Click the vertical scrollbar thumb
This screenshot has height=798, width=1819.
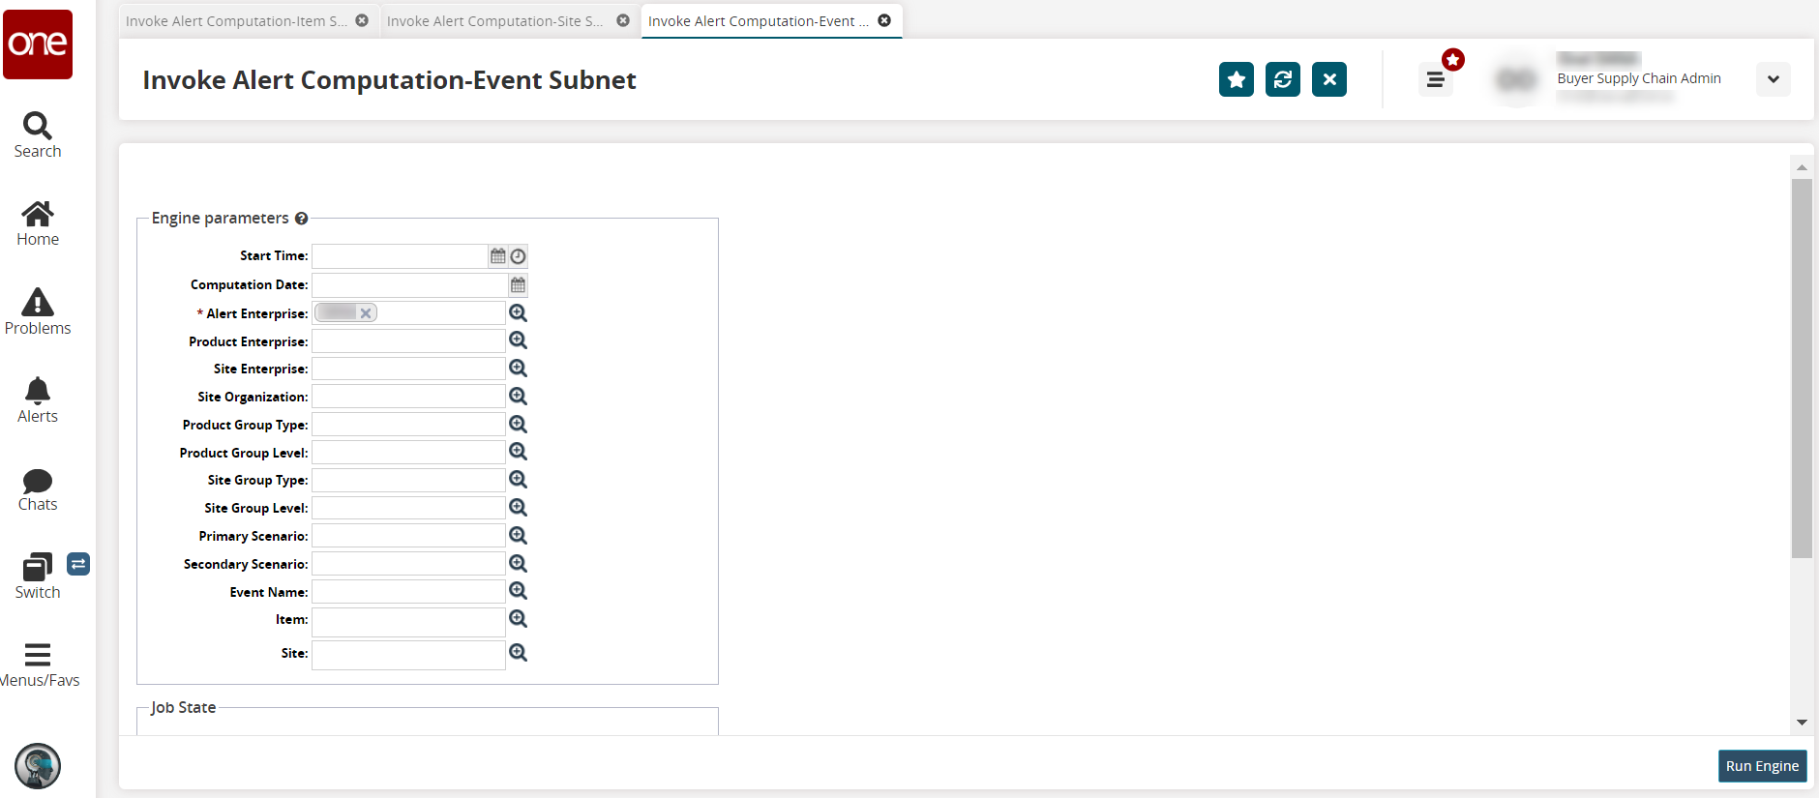point(1802,369)
